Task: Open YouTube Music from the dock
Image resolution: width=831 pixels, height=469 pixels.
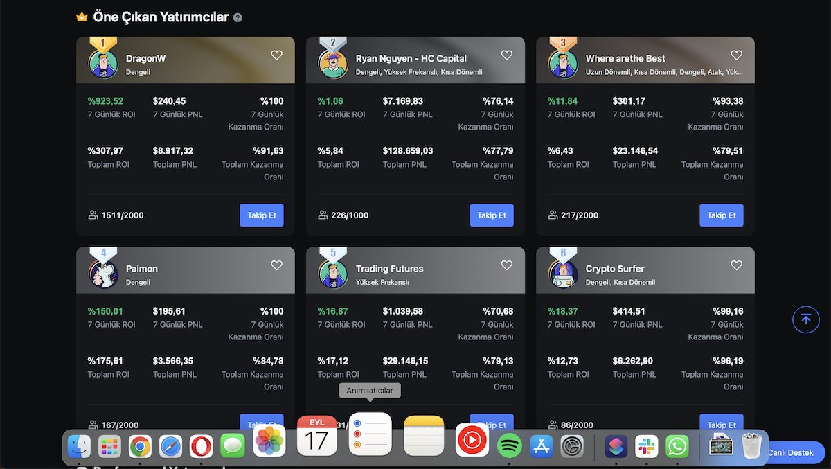Action: [x=472, y=439]
